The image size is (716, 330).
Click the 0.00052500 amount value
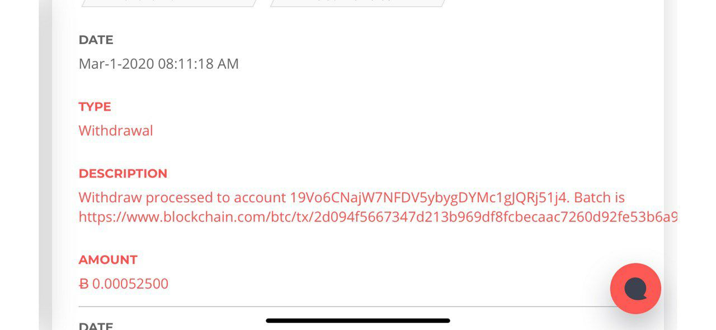tap(130, 284)
